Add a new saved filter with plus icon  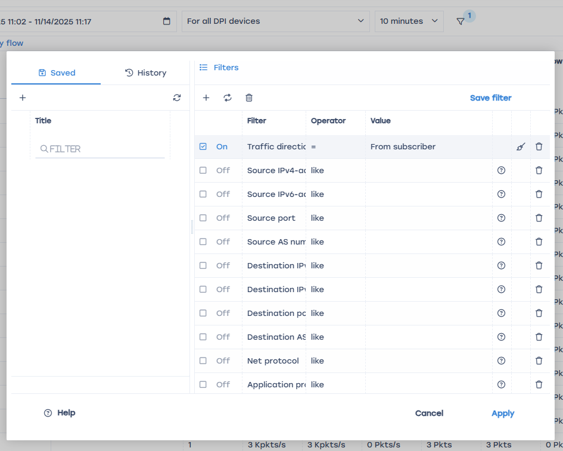coord(23,98)
